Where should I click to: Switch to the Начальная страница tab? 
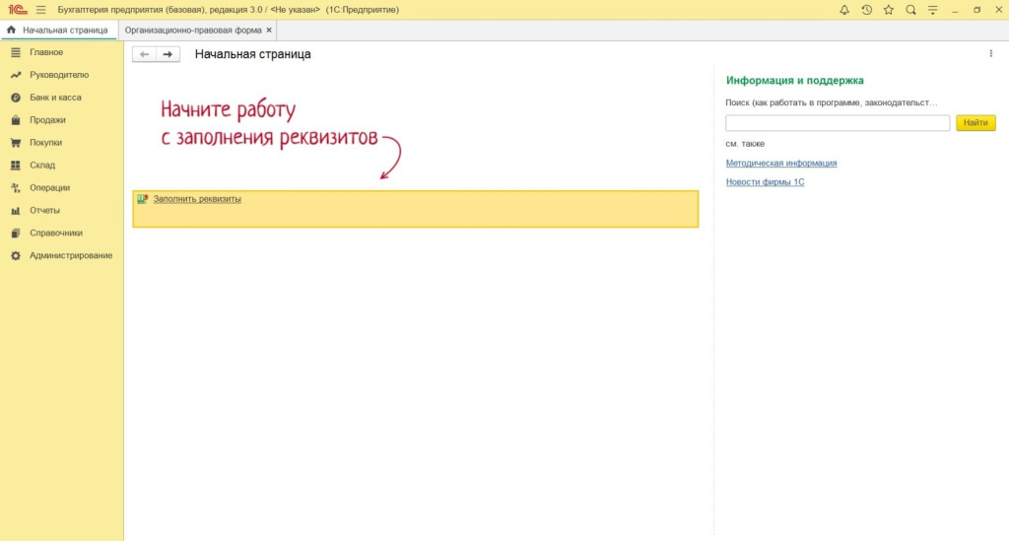click(x=58, y=31)
